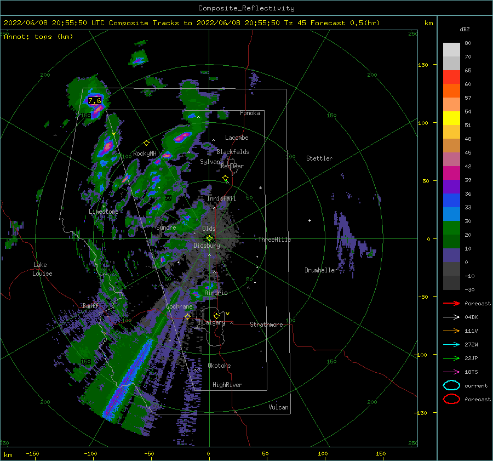Click the Vulcan city label
Viewport: 493px width, 461px height.
tap(279, 407)
